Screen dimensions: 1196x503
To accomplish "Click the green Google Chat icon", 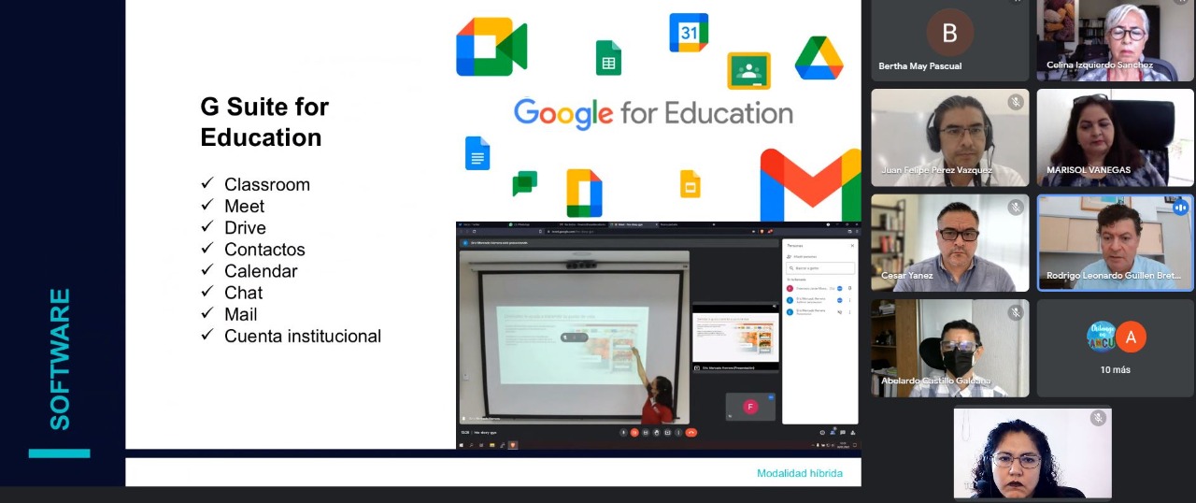I will pos(524,183).
